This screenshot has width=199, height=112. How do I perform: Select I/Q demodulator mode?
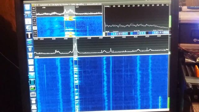tap(35, 35)
